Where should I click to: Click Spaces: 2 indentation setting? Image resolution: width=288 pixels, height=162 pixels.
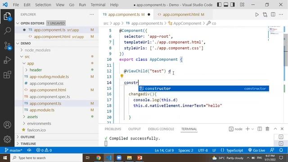(186, 150)
